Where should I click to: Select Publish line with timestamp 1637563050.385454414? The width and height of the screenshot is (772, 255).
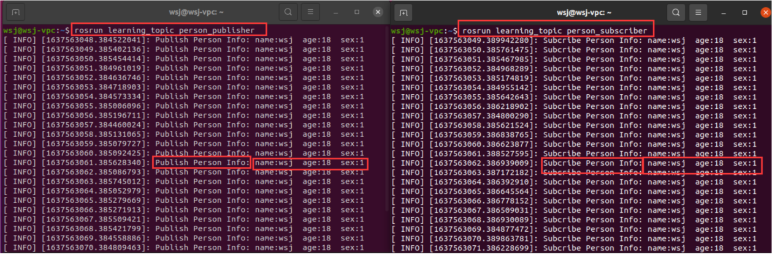[x=183, y=58]
